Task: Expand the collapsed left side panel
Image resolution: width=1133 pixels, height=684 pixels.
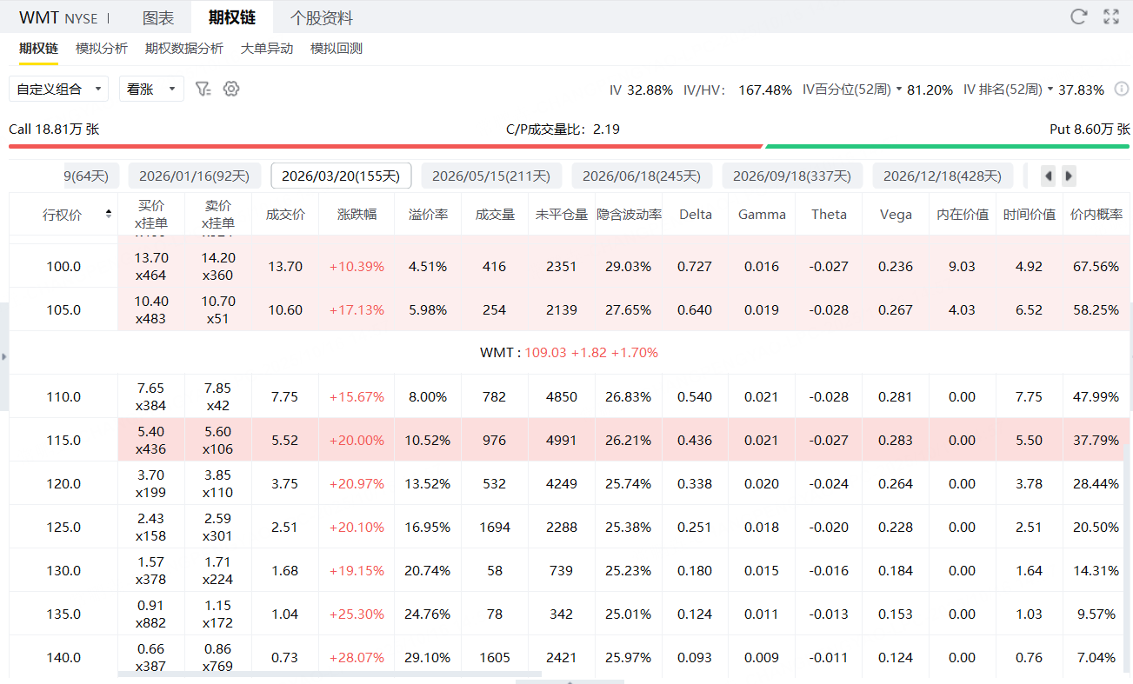Action: pyautogui.click(x=3, y=356)
